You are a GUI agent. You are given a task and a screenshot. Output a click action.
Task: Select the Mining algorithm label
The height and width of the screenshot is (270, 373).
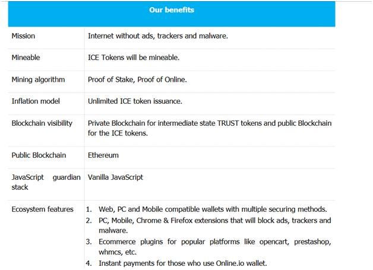click(x=38, y=80)
